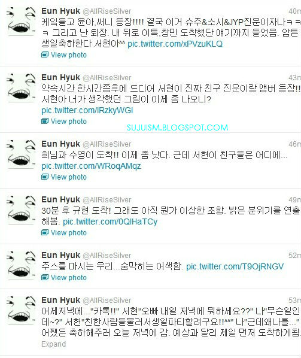This screenshot has height=358, width=301.
Task: Open link pic.twitter.com/0QIHaTCy
Action: (110, 222)
